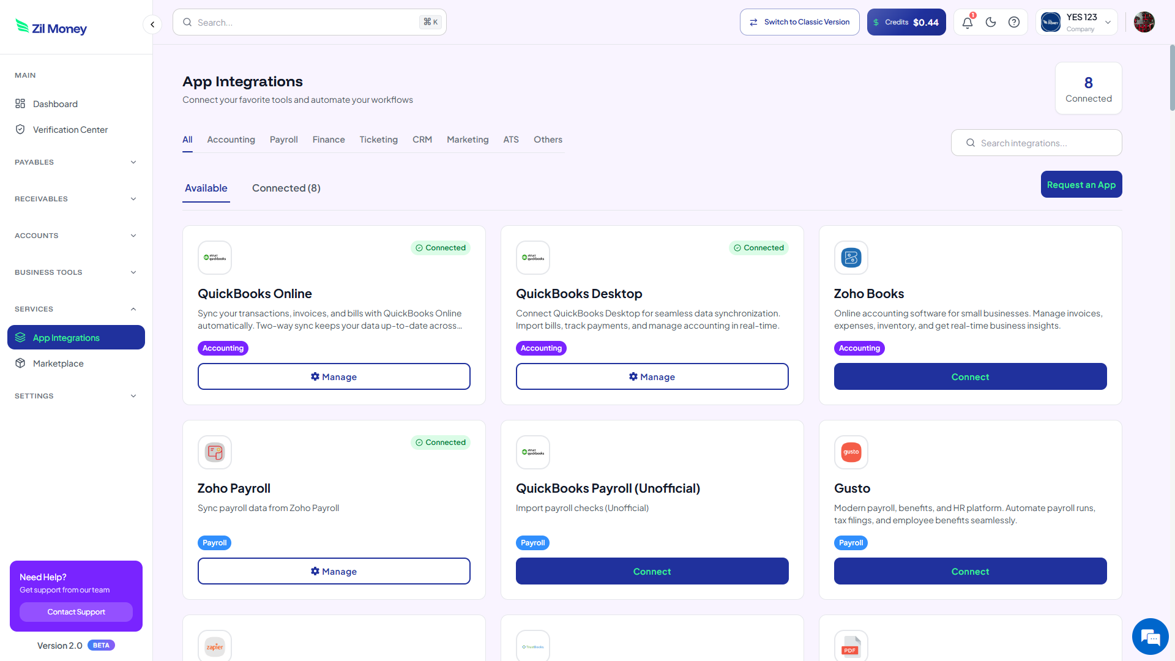Select the Finance category tab
The height and width of the screenshot is (661, 1175).
click(329, 140)
